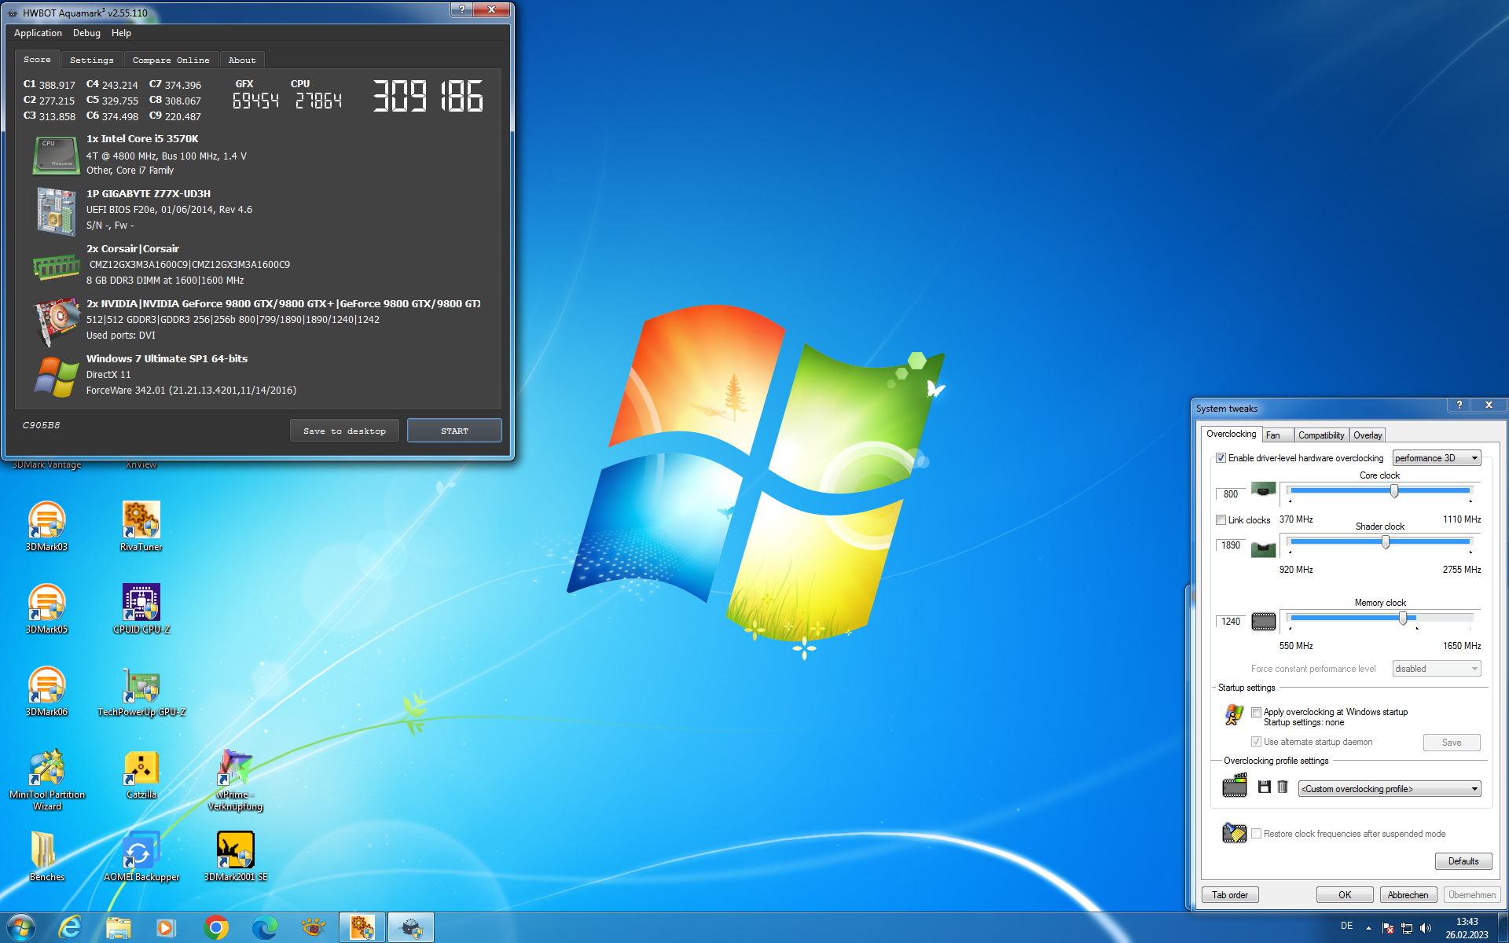1509x943 pixels.
Task: Open Internet Explorer from the taskbar
Action: click(x=70, y=927)
